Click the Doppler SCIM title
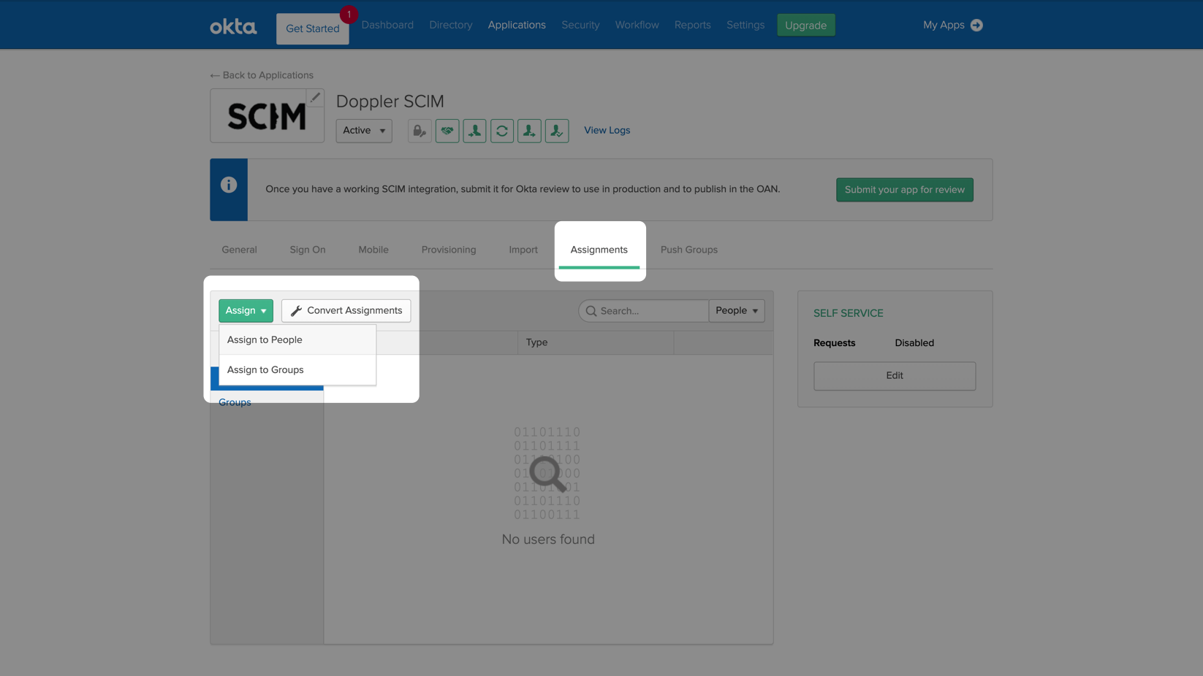The width and height of the screenshot is (1203, 676). (390, 101)
